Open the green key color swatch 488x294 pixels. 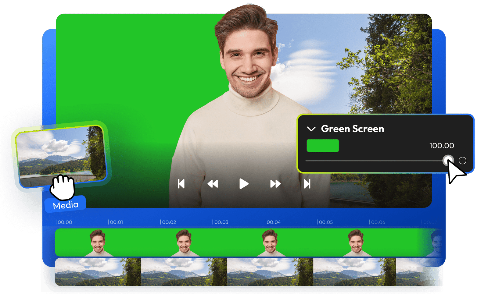click(323, 146)
